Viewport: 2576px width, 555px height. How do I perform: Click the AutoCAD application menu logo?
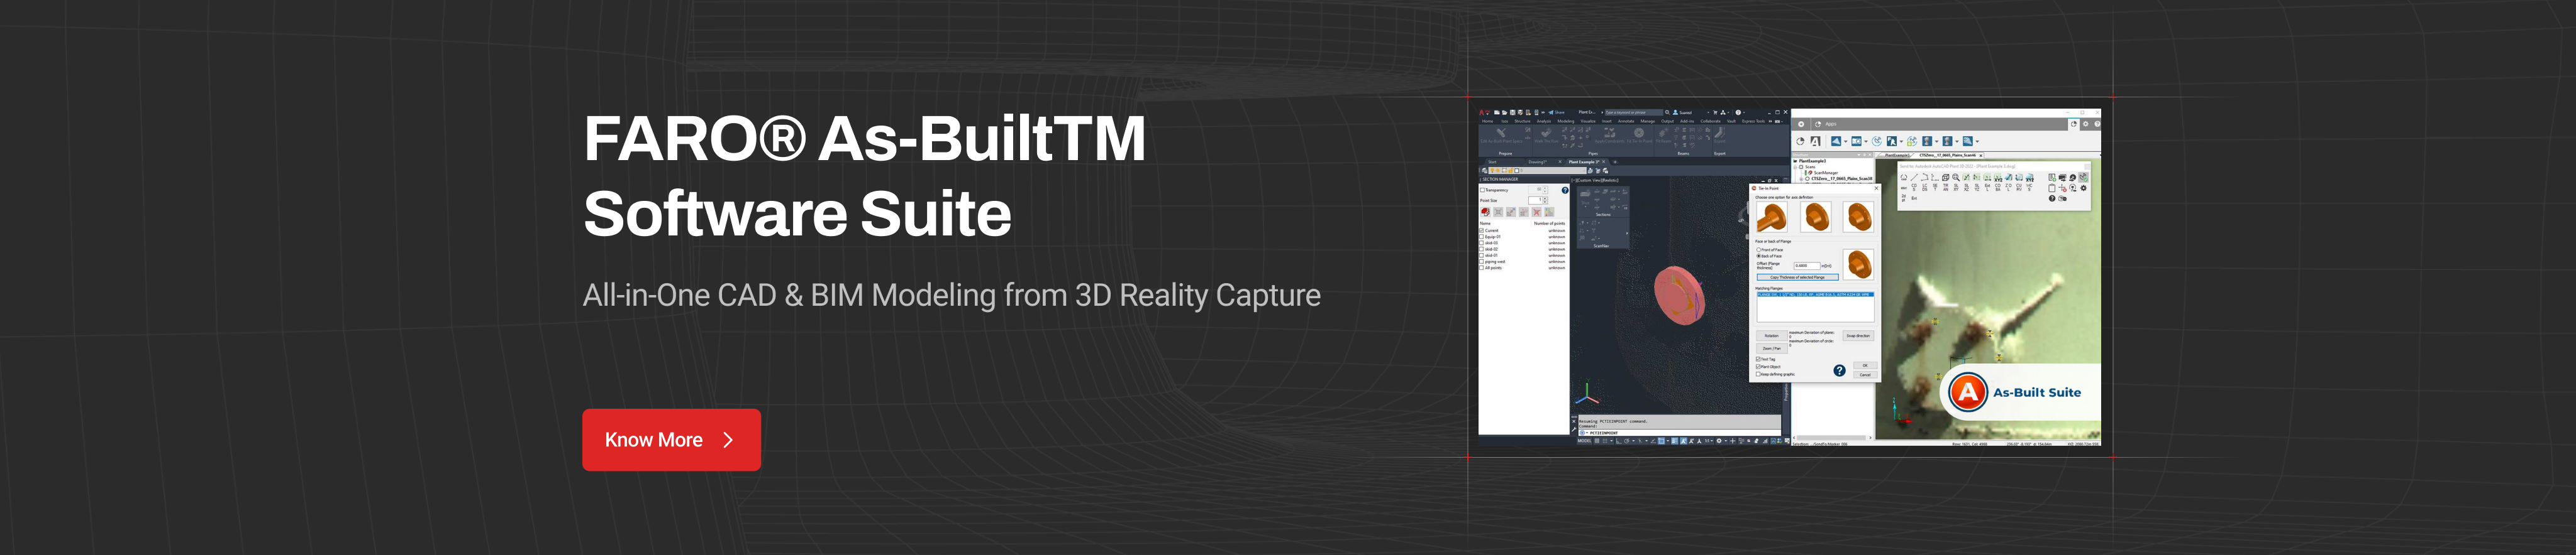coord(1483,112)
